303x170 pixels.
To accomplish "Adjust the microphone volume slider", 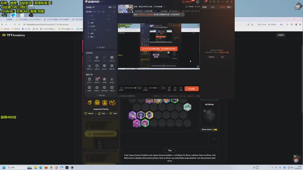I will click(x=130, y=88).
